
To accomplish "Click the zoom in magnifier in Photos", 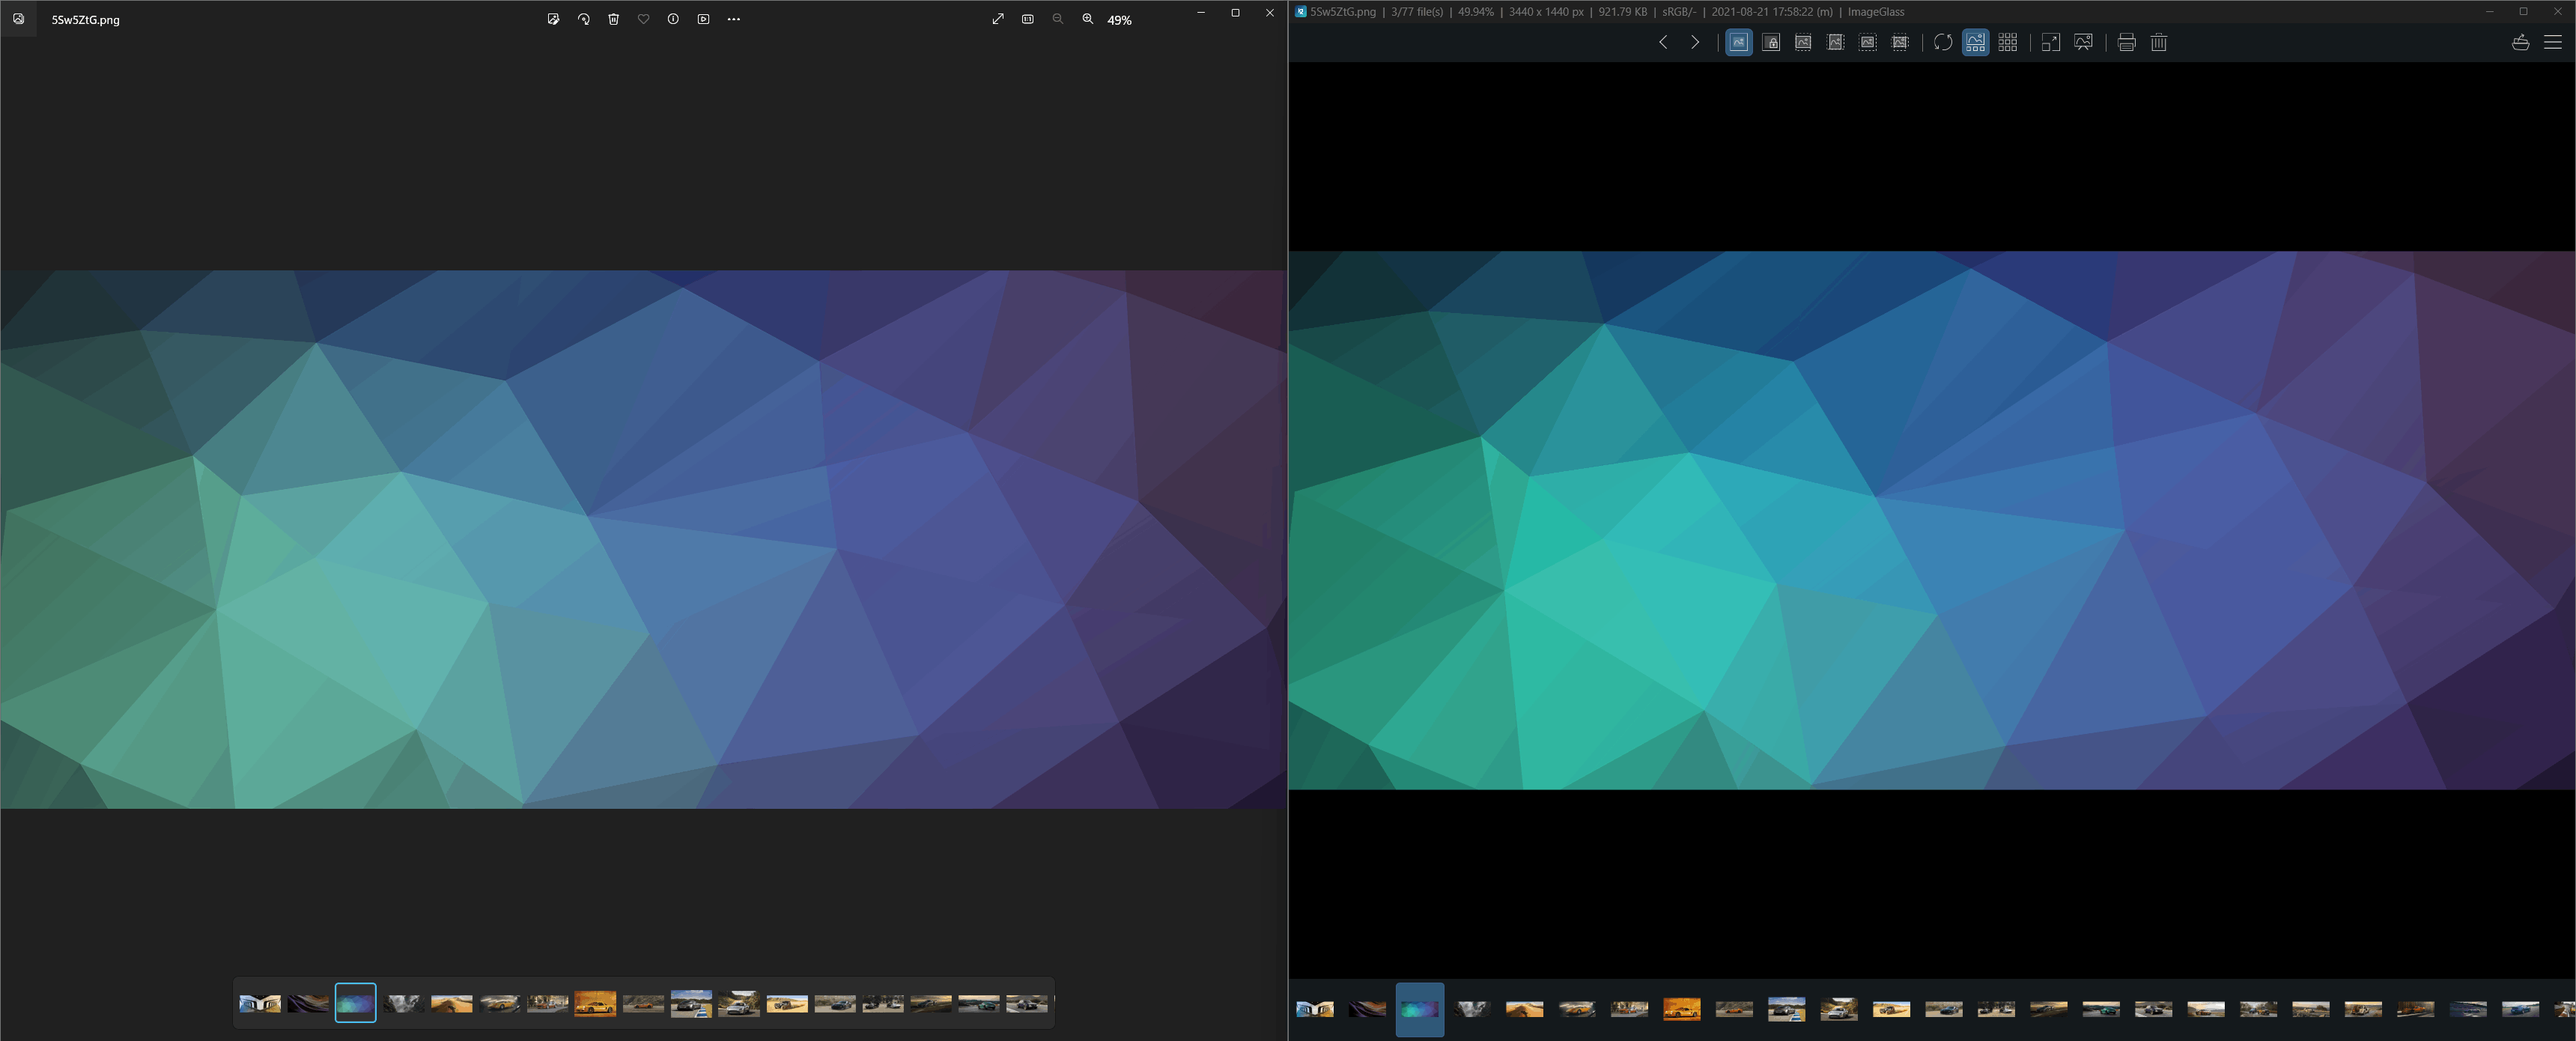I will click(x=1088, y=19).
